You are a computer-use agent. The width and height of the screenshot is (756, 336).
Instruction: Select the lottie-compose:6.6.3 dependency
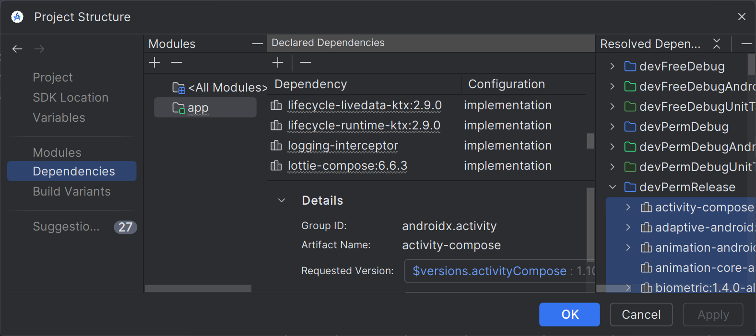[x=427, y=165]
